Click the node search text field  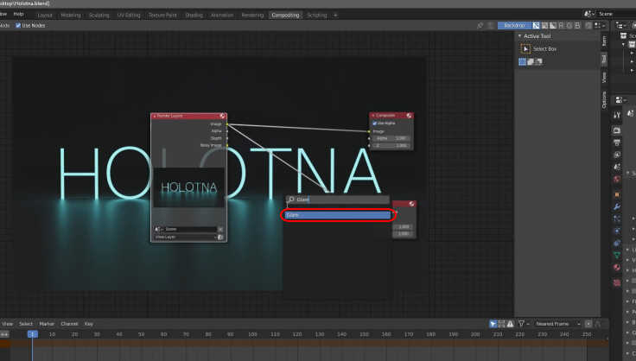point(338,199)
